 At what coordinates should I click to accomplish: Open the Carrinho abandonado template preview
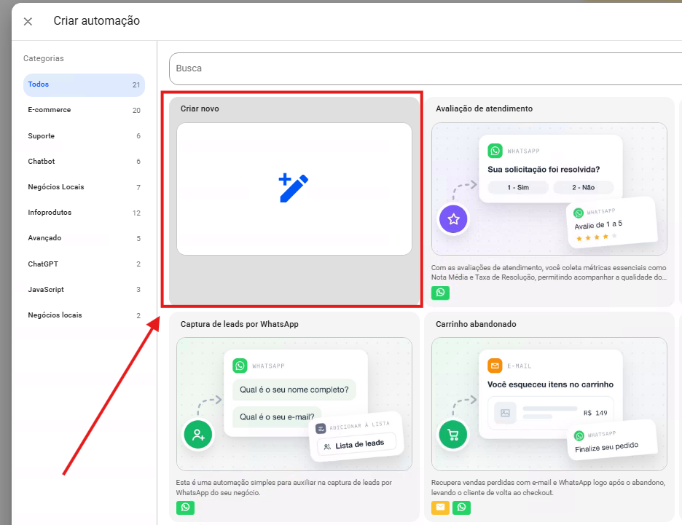pyautogui.click(x=549, y=403)
